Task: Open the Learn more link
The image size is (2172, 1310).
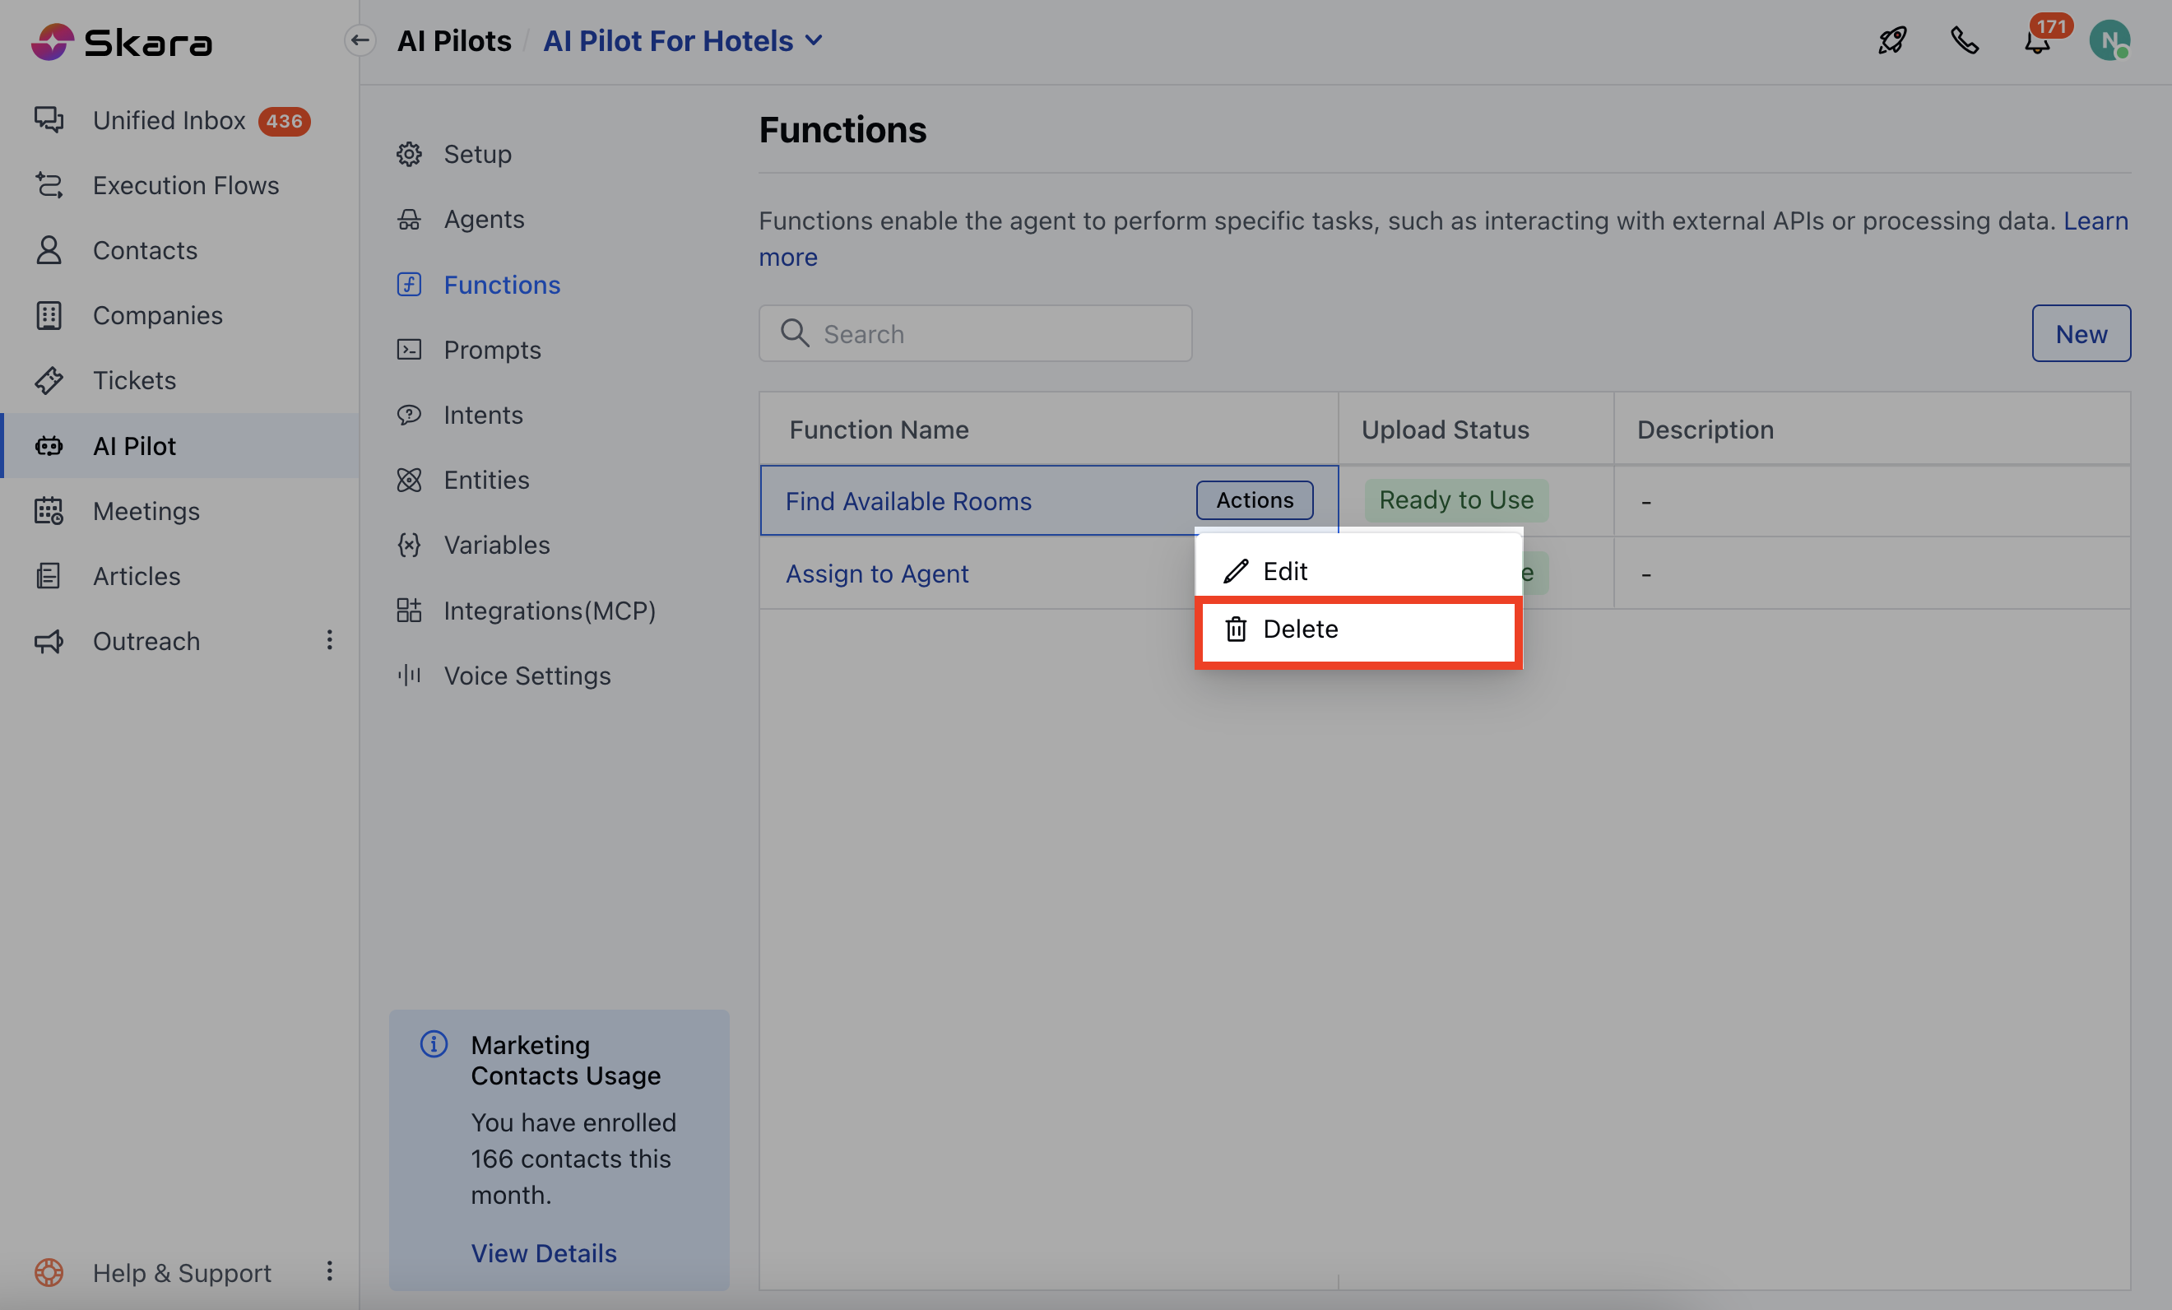Action: point(2095,221)
